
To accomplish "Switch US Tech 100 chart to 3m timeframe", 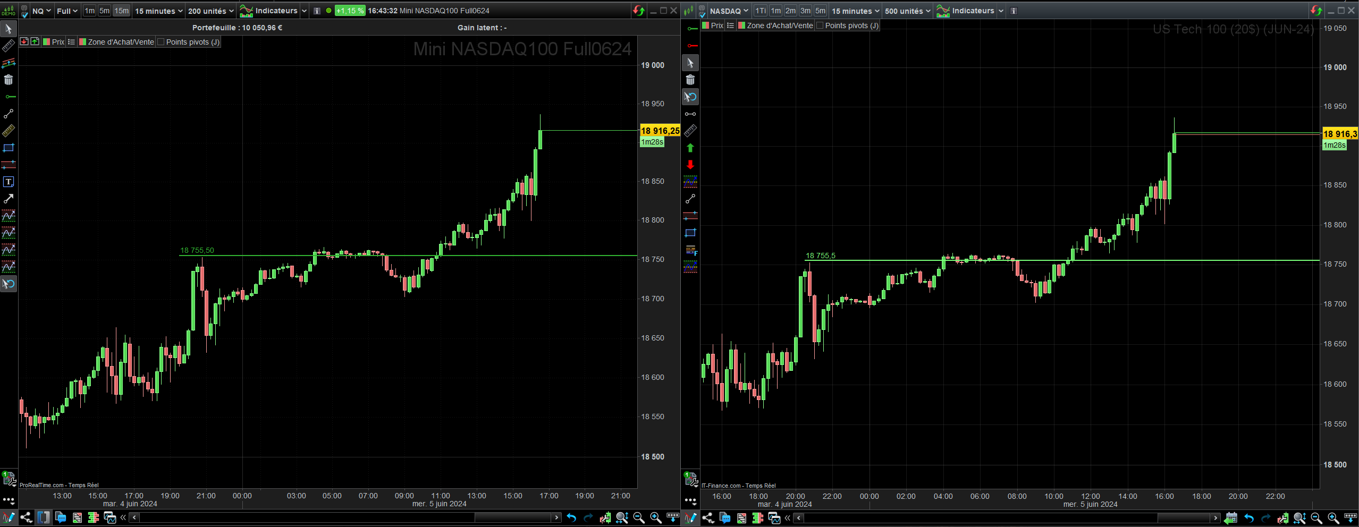I will [805, 11].
